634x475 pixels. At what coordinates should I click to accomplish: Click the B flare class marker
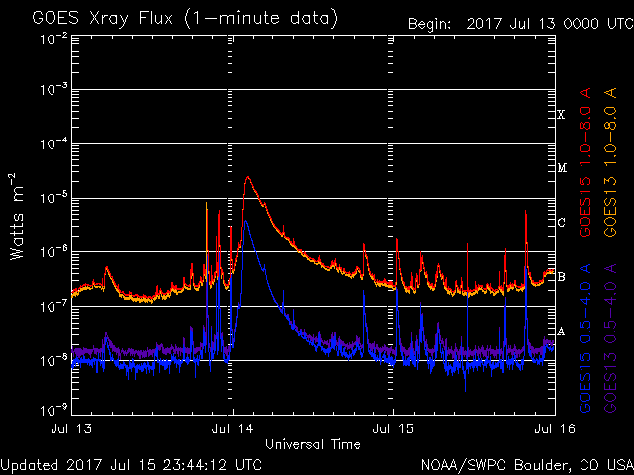click(562, 277)
